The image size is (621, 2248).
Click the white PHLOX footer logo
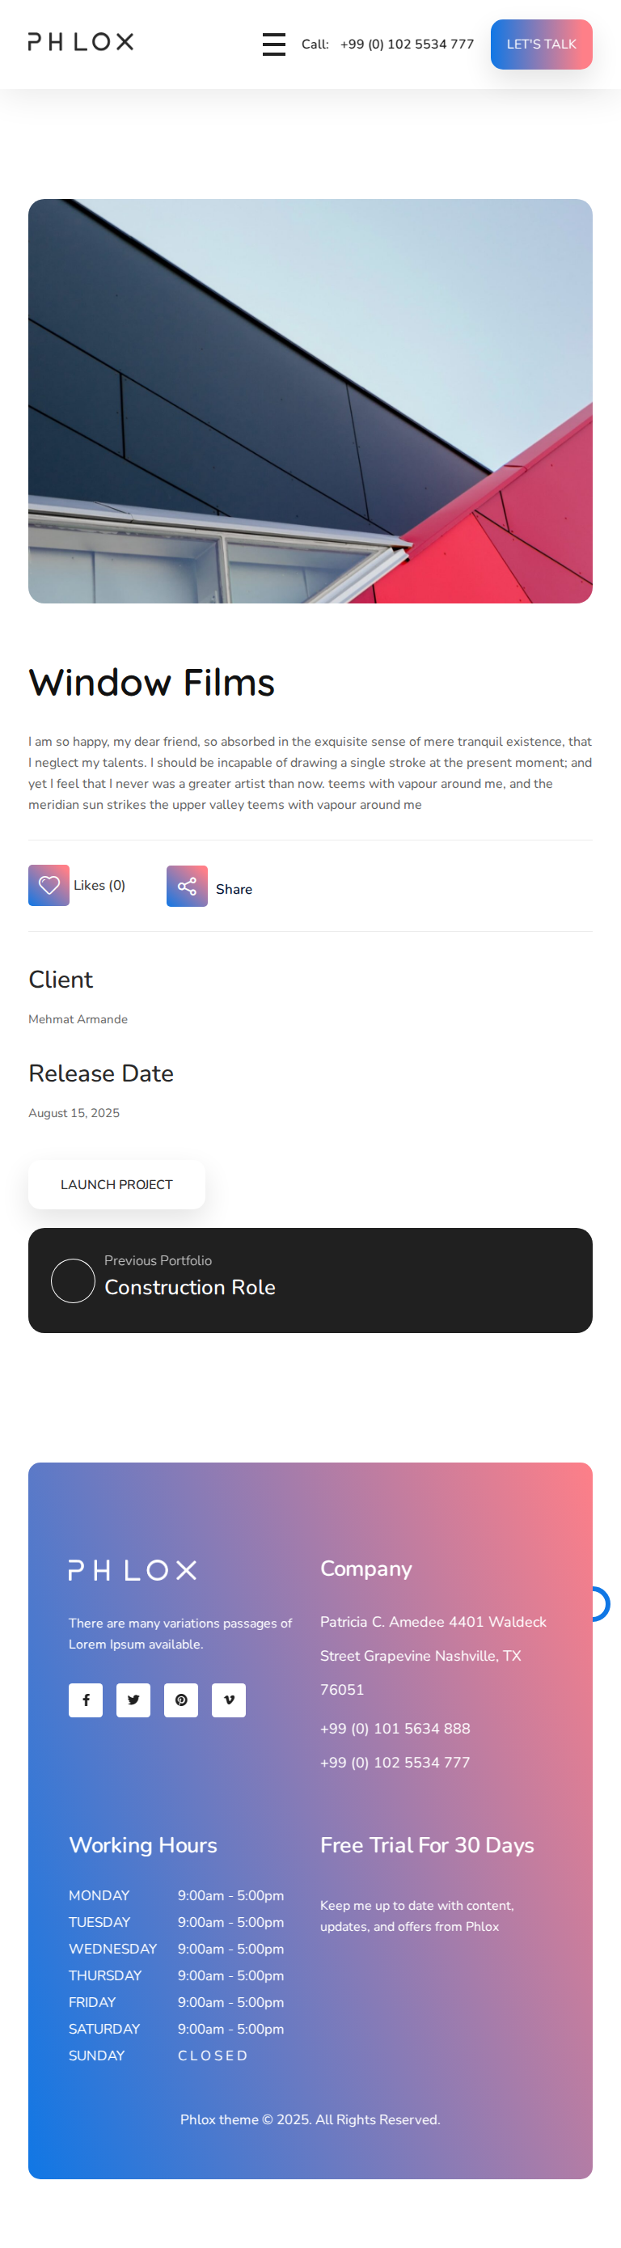pos(133,1571)
